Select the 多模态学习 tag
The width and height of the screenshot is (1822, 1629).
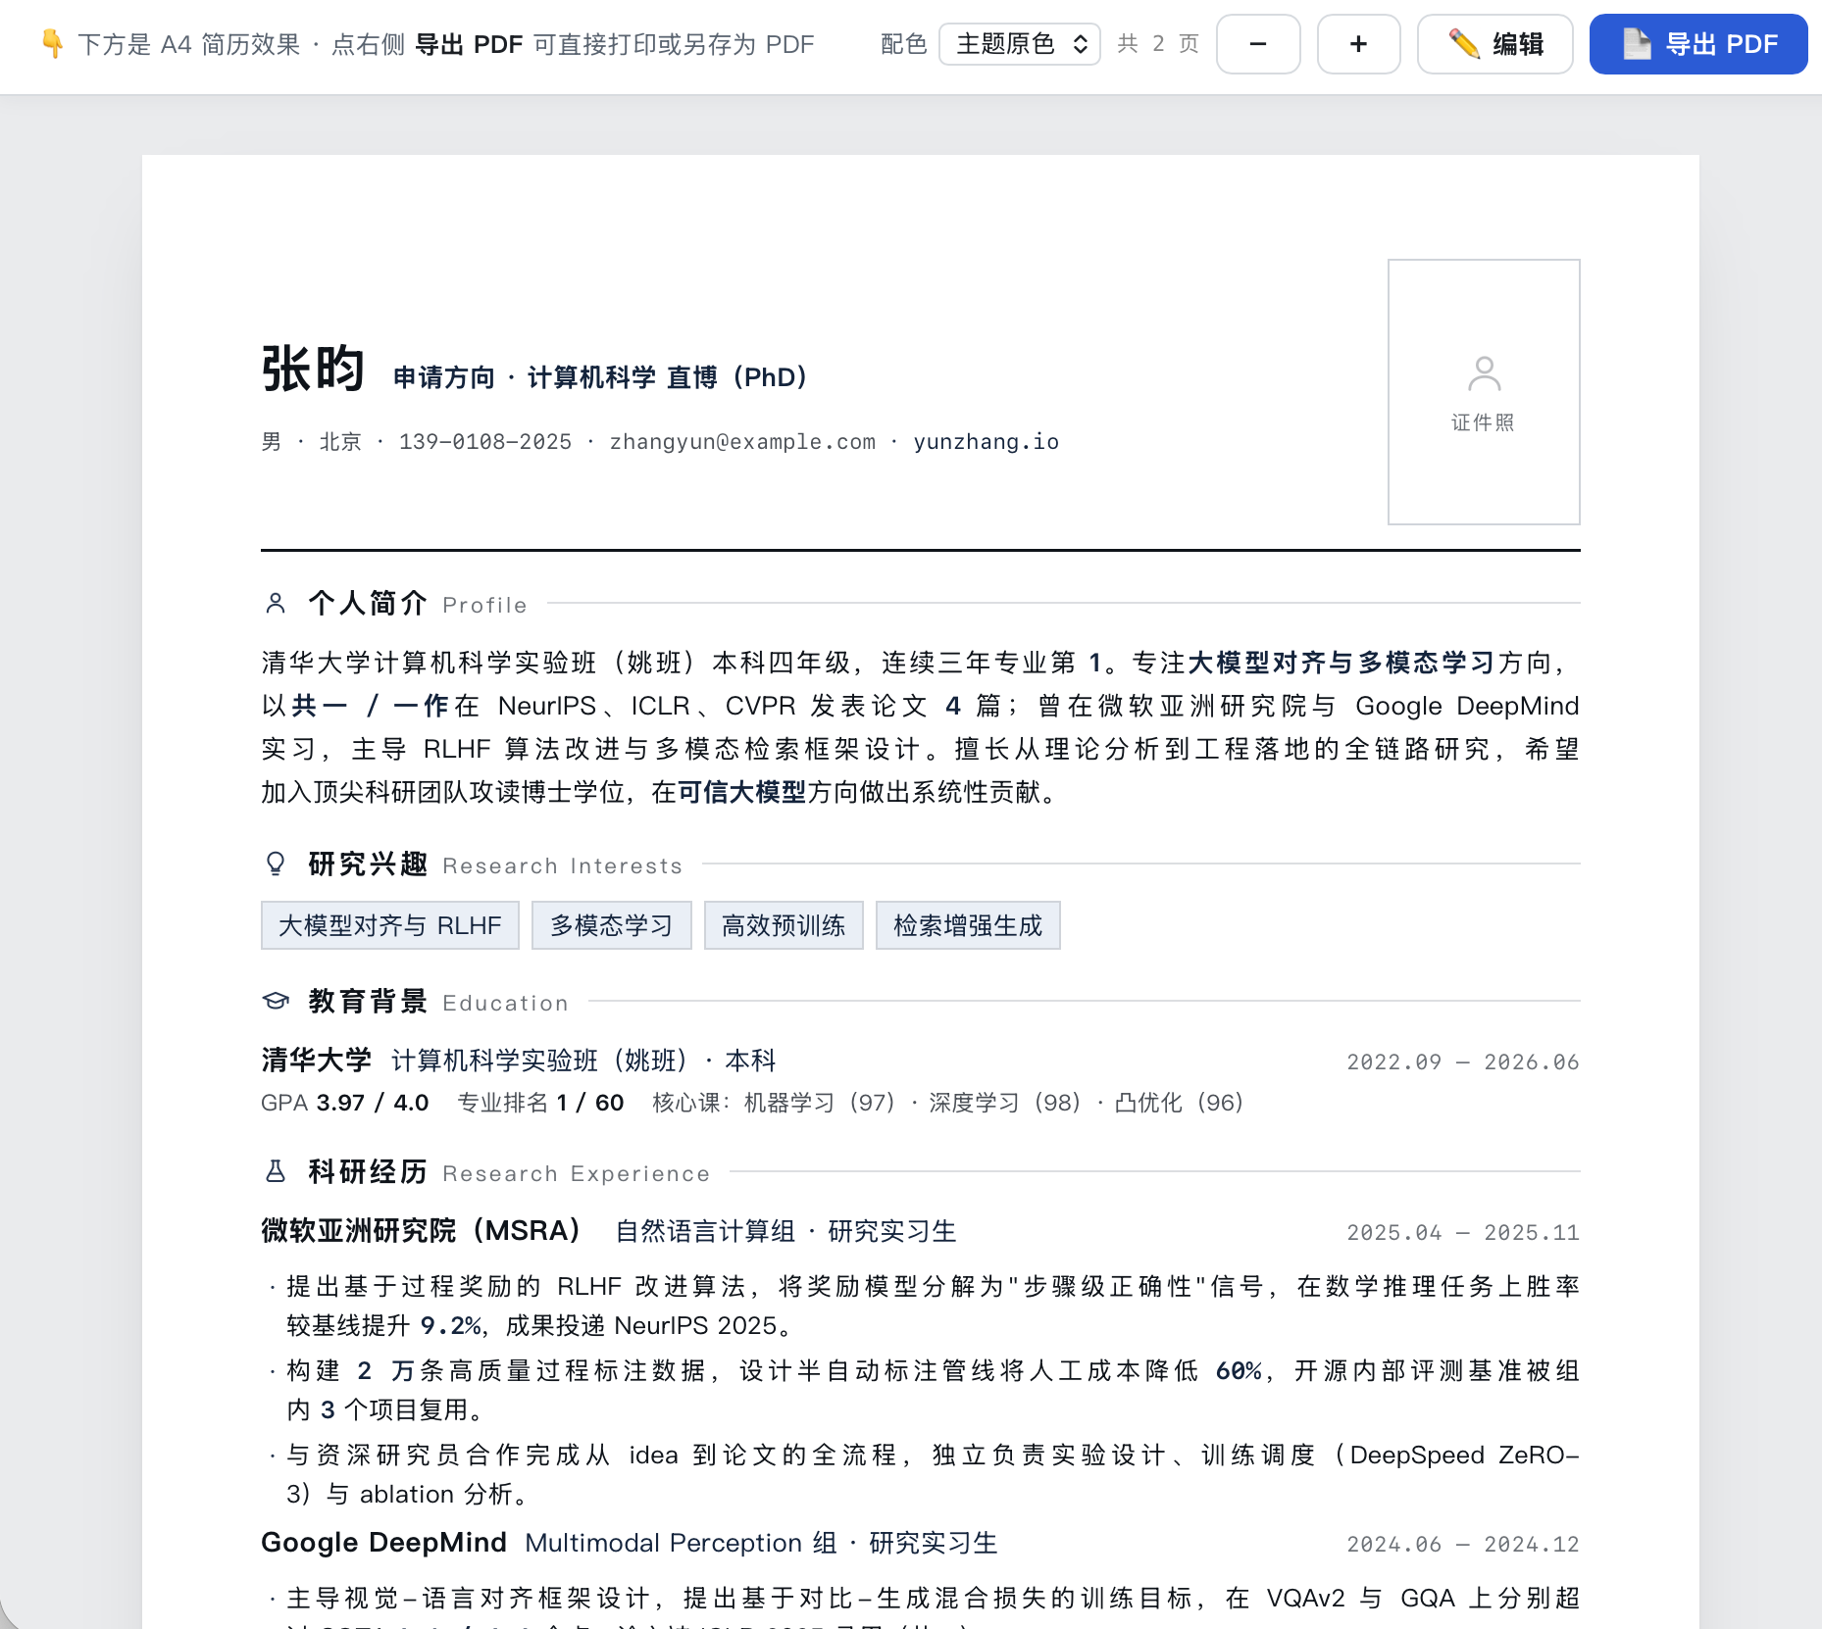[612, 925]
